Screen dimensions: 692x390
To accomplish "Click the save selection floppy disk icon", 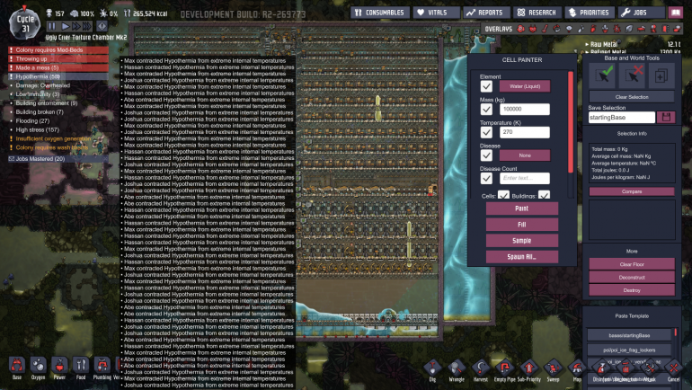I will (664, 117).
